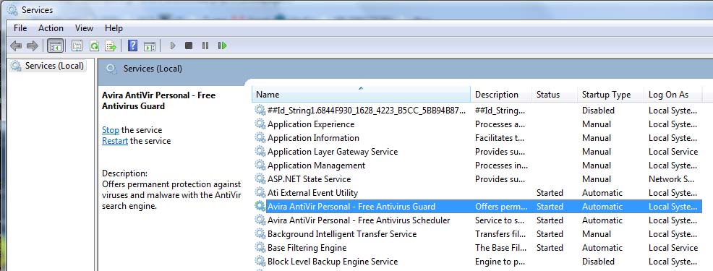713x271 pixels.
Task: Sort by the Description column header
Action: point(501,95)
